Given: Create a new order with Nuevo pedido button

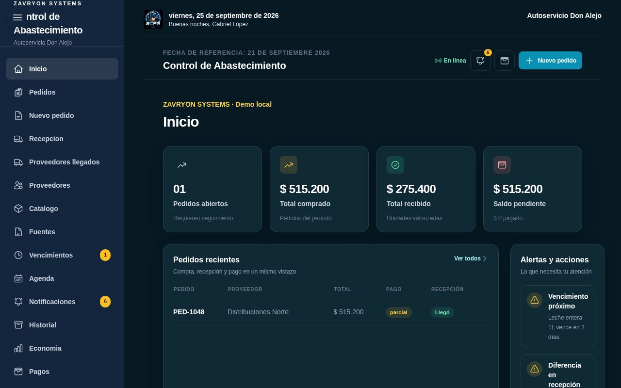Looking at the screenshot, I should click(550, 61).
